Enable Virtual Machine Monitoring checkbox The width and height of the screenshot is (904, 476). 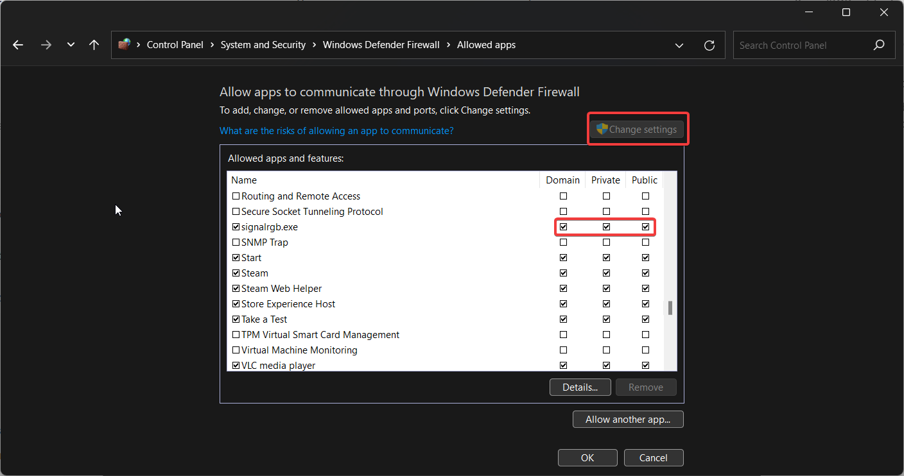point(236,350)
